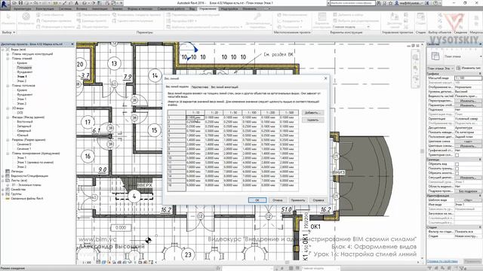Toggle the 'Показать границы' checkbox
This screenshot has width=483, height=271.
457,169
